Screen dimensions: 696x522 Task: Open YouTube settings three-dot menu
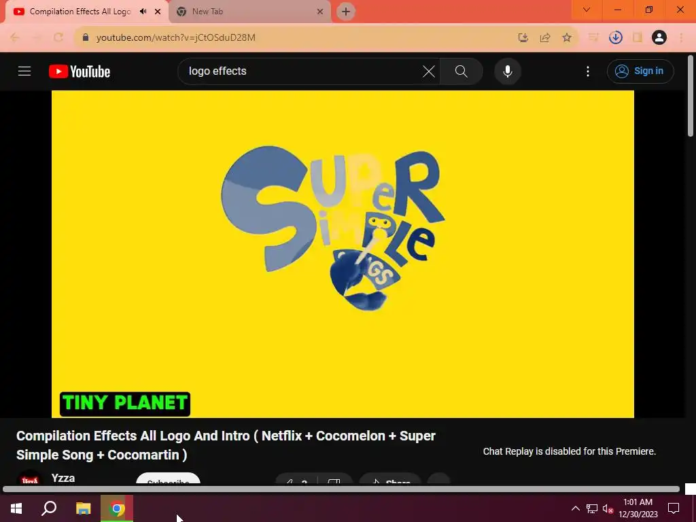(588, 71)
